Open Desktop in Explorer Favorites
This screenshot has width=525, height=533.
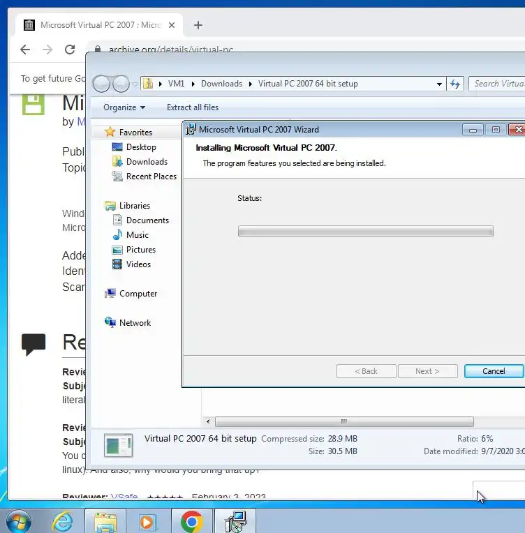[141, 147]
